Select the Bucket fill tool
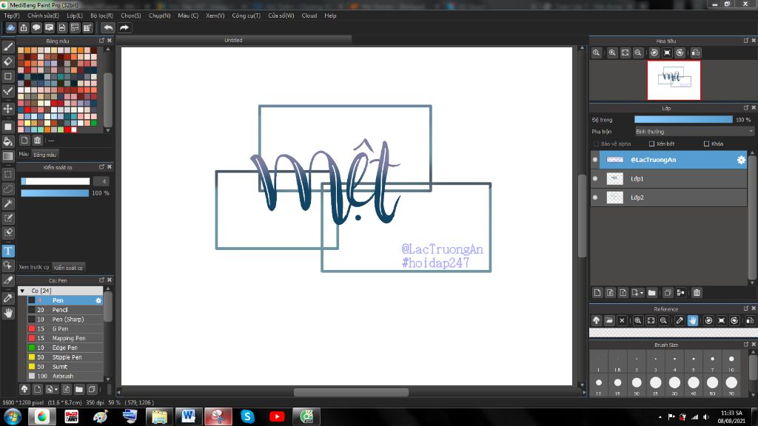This screenshot has width=758, height=426. [x=8, y=141]
